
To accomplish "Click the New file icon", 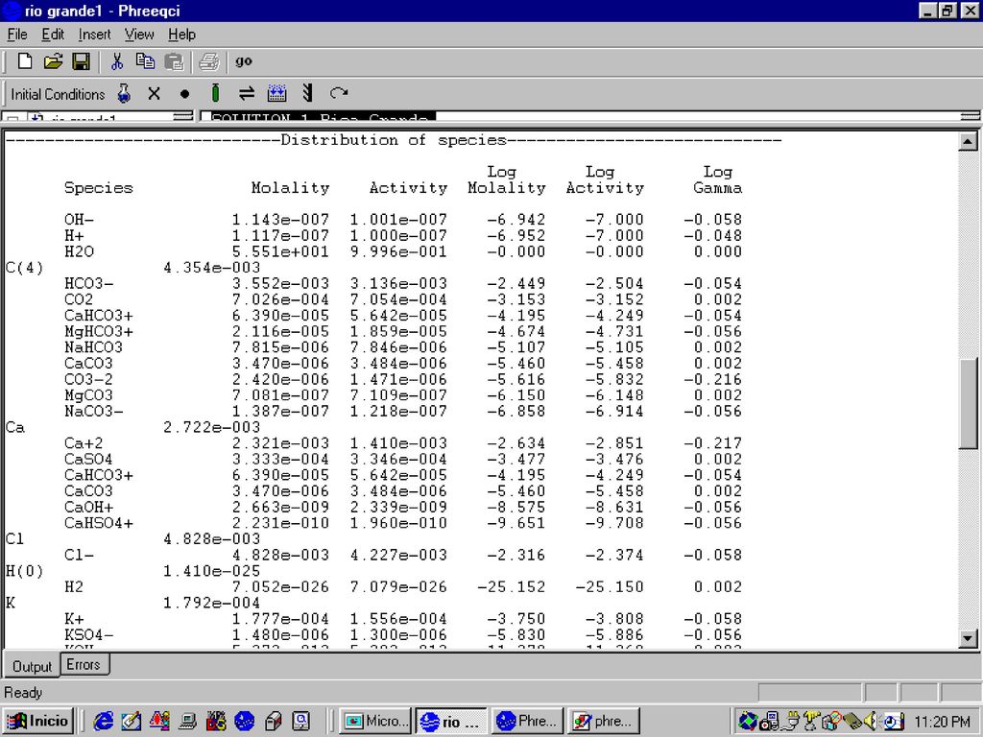I will (24, 61).
